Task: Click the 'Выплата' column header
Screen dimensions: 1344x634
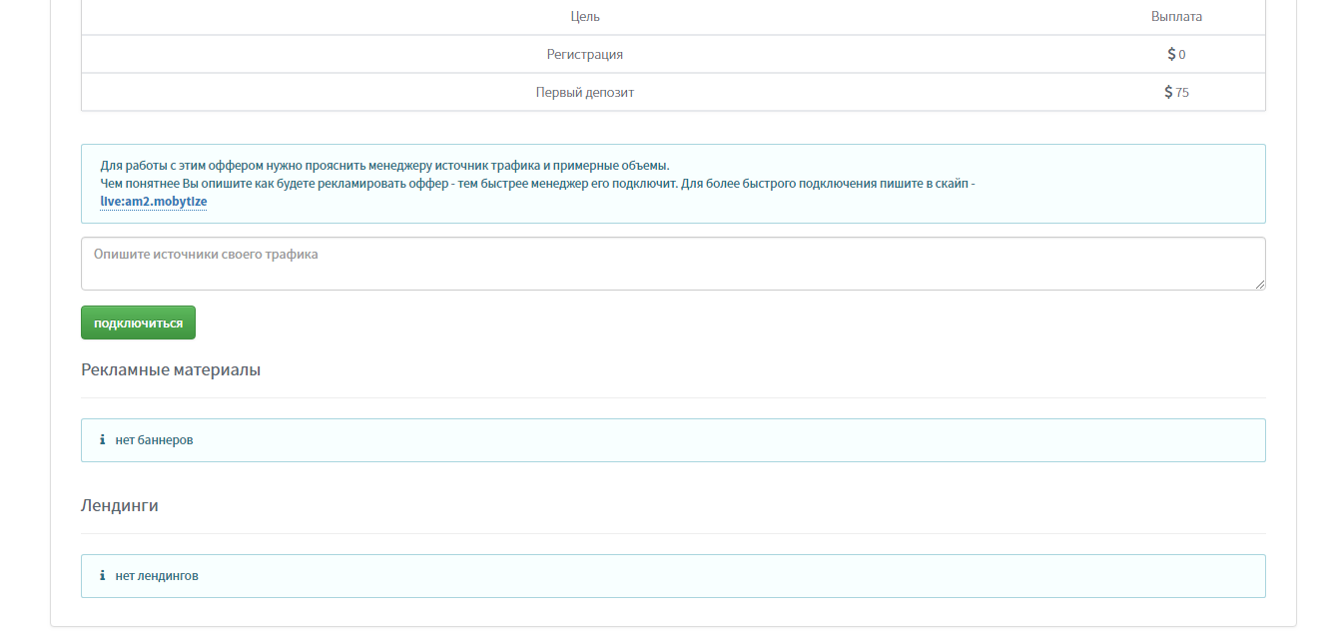Action: pos(1176,16)
